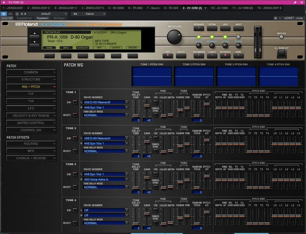Click Tone 1 delay time value field
Viewport: 306px width, 234px height.
pos(136,120)
